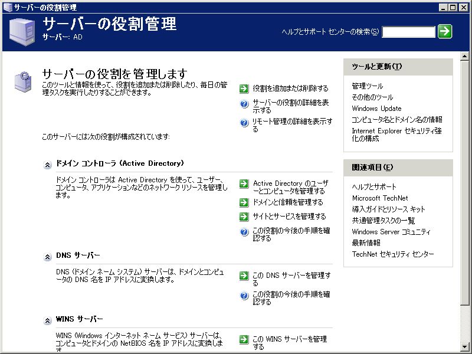Open Windows Server コミュニティ link
Viewport: 472px width, 354px height.
pos(391,232)
